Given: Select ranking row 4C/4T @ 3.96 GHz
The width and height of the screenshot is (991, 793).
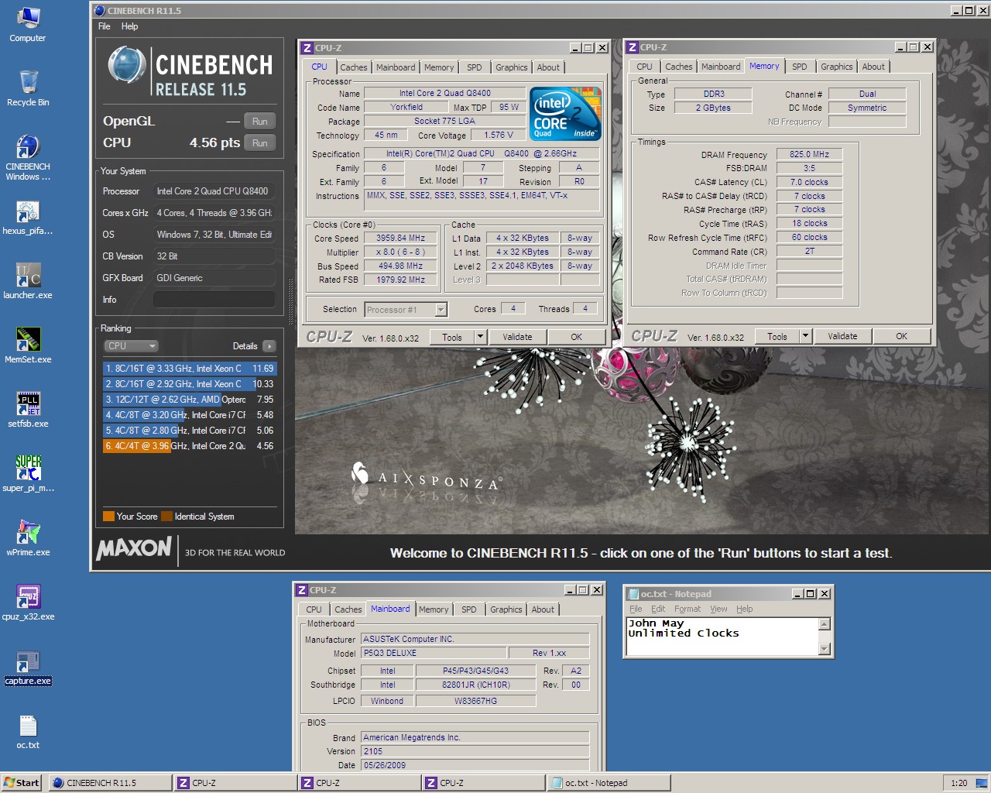Looking at the screenshot, I should [190, 446].
